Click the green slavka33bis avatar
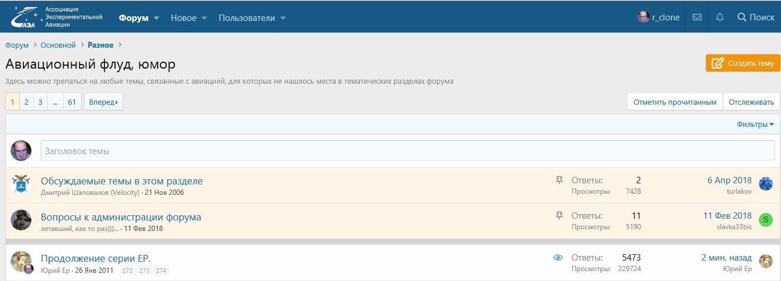The height and width of the screenshot is (281, 781). tap(766, 220)
